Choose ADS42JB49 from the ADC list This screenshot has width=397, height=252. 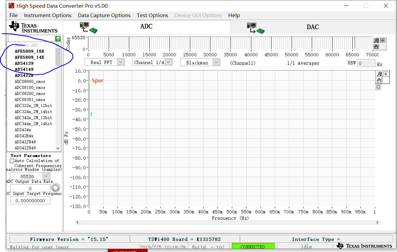point(25,148)
